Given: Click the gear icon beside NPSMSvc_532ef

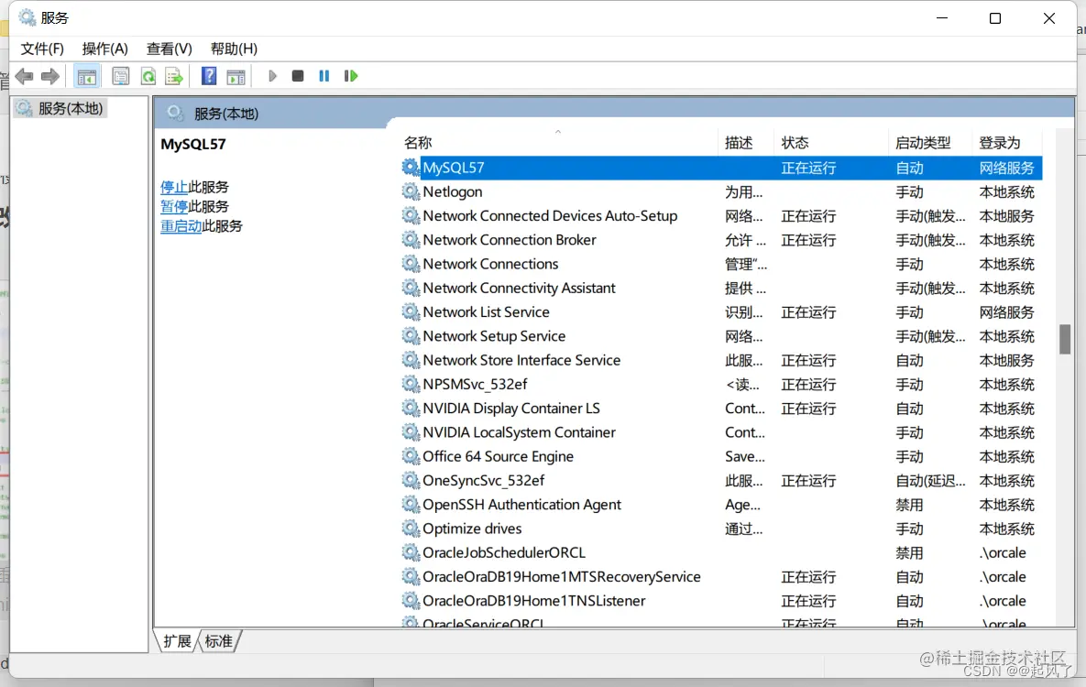Looking at the screenshot, I should [x=411, y=385].
